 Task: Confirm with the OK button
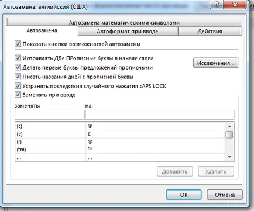tap(184, 195)
